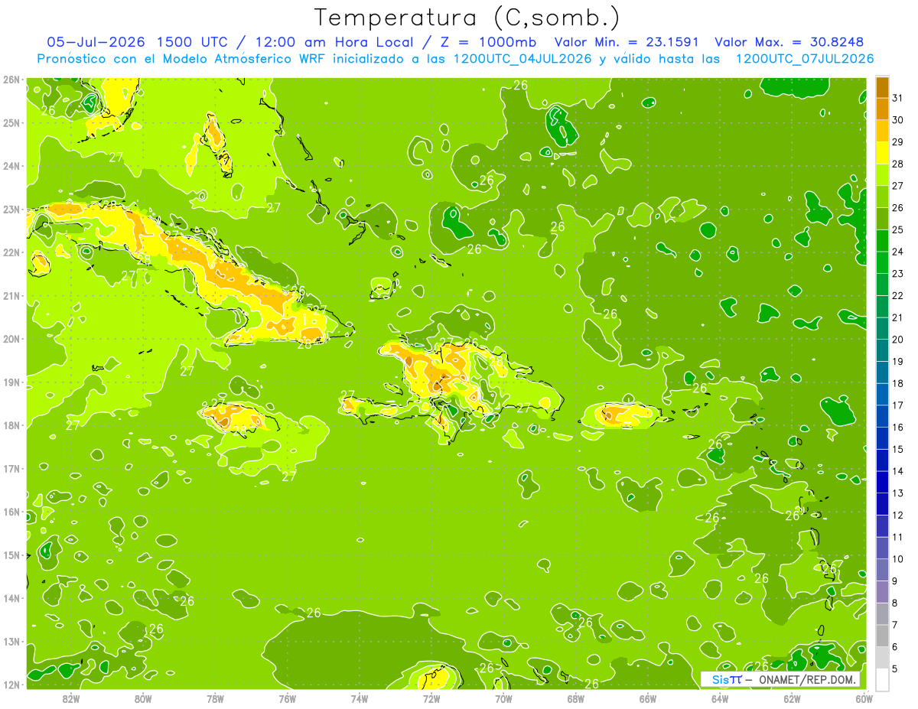Click value "29" on the color scale
The image size is (918, 709).
[897, 141]
